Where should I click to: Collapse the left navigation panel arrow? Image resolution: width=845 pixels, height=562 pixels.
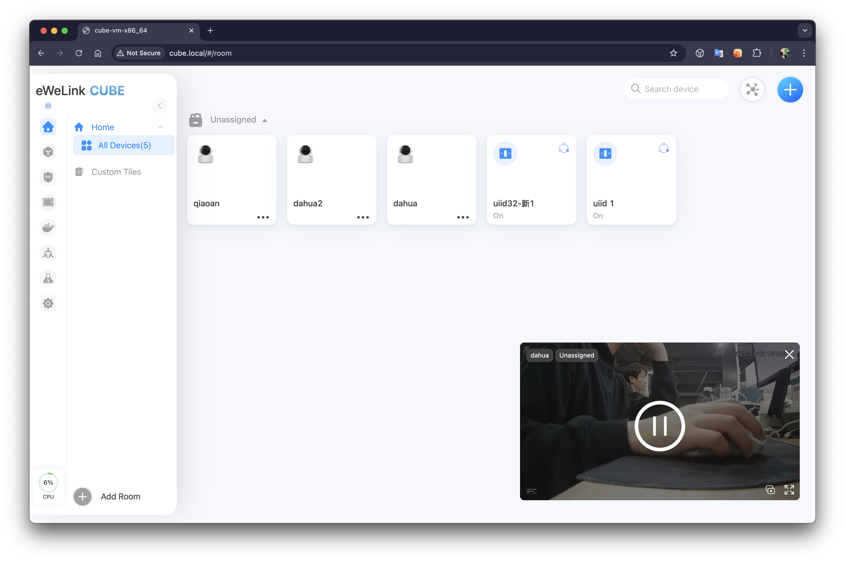pyautogui.click(x=160, y=106)
